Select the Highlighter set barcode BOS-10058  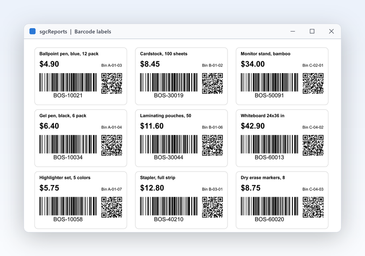point(68,206)
